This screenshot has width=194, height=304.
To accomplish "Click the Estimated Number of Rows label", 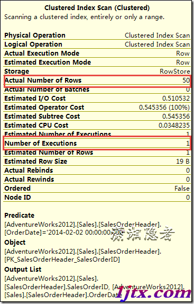I will tap(49, 153).
